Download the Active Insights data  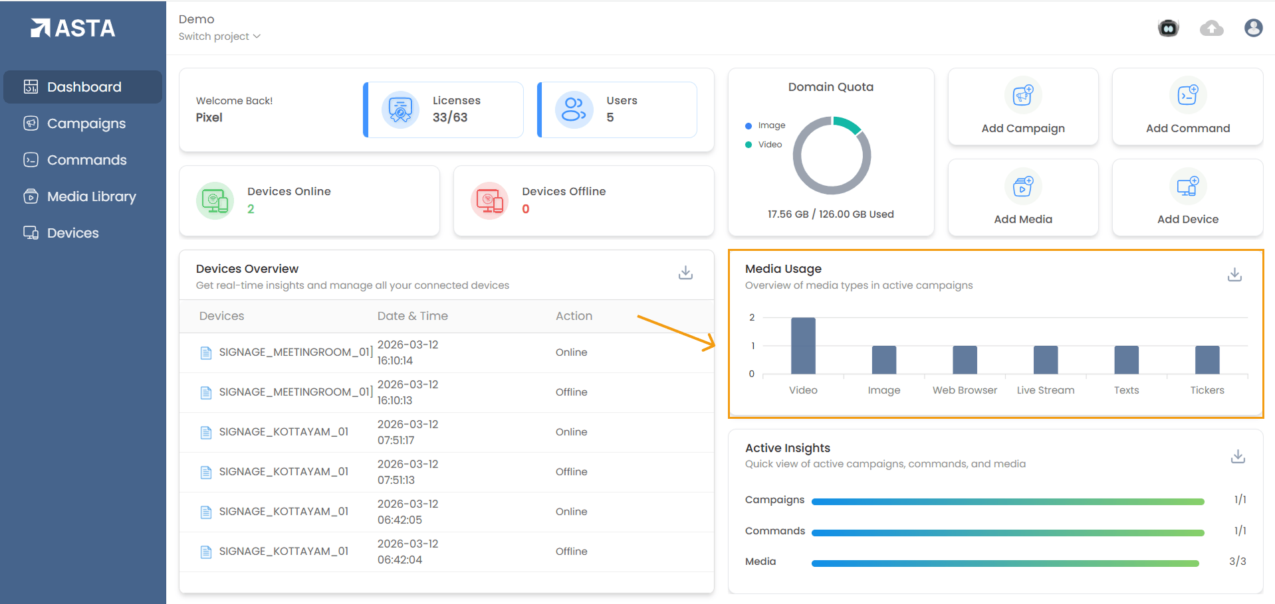pos(1237,457)
